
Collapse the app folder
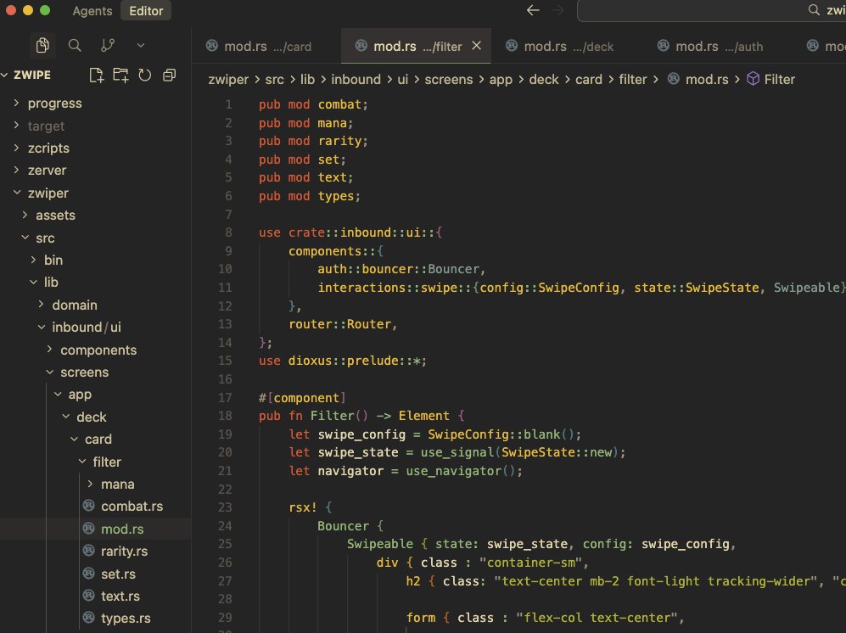(x=58, y=395)
